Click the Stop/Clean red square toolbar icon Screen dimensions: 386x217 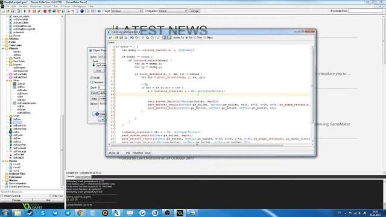click(x=34, y=11)
